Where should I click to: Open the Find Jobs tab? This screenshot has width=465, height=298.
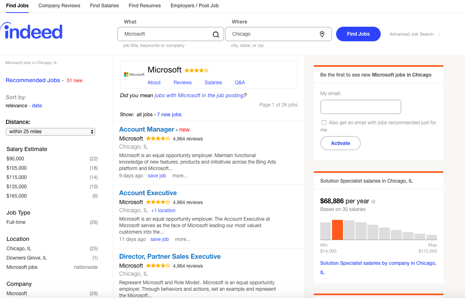[x=17, y=6]
